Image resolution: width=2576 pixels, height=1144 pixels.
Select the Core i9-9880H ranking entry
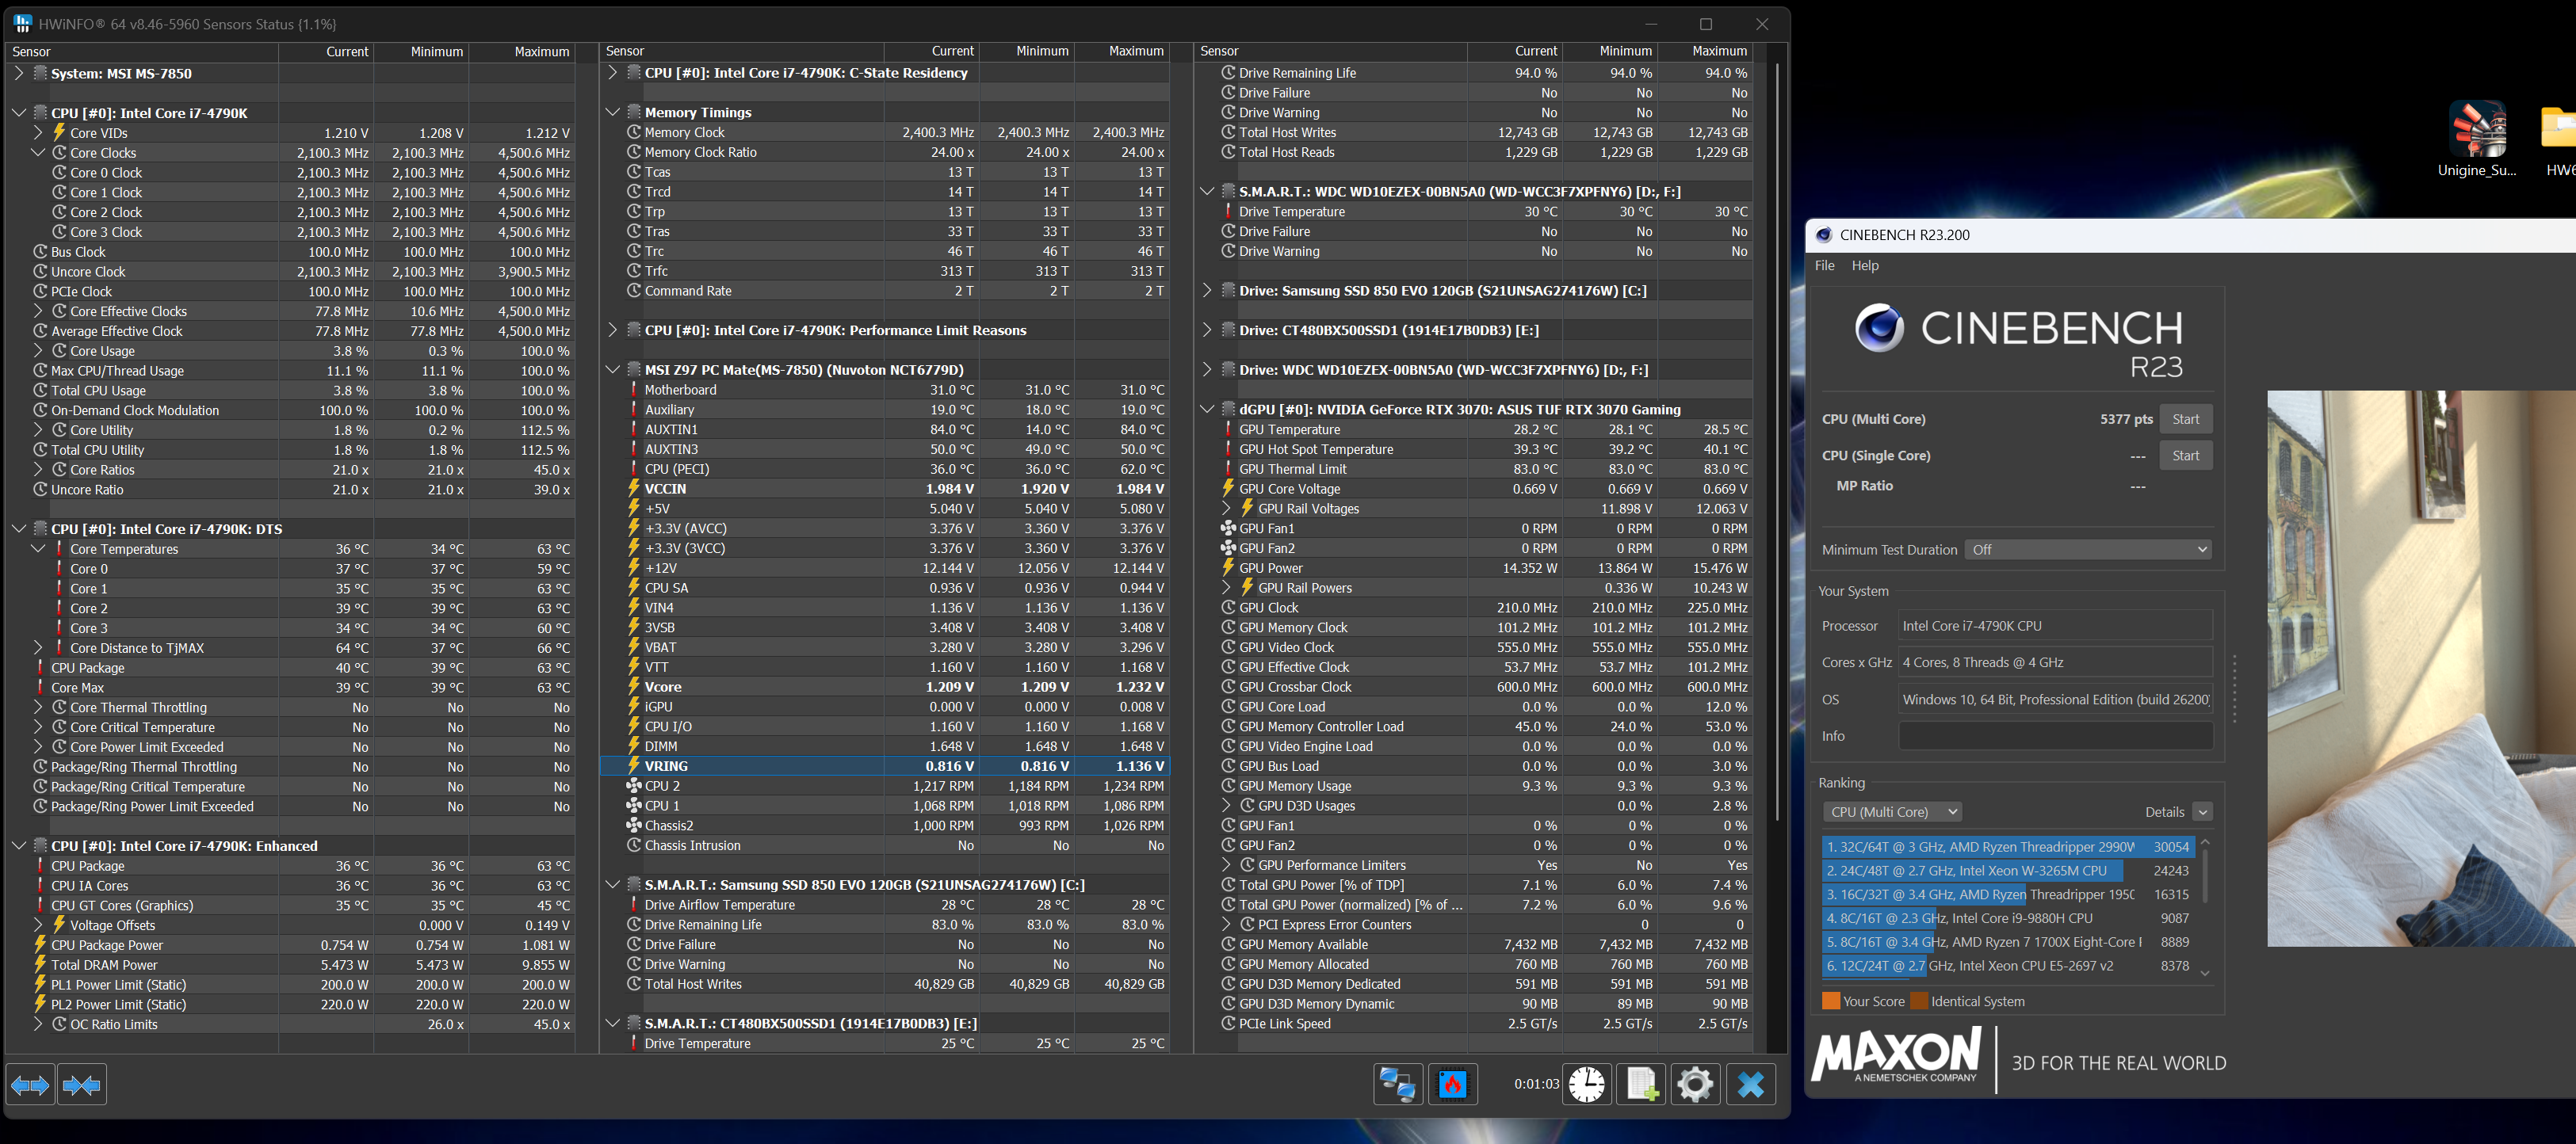point(2008,918)
